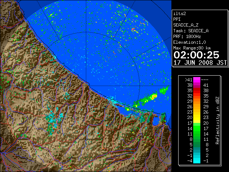Image resolution: width=229 pixels, height=172 pixels.
Task: Click the cyan -4 dBZ legend swatch
Action: pos(197,161)
